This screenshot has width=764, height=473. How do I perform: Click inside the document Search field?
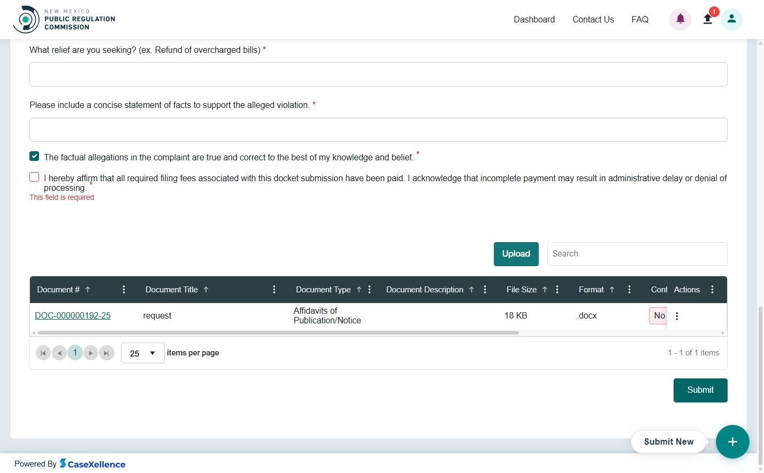click(637, 253)
